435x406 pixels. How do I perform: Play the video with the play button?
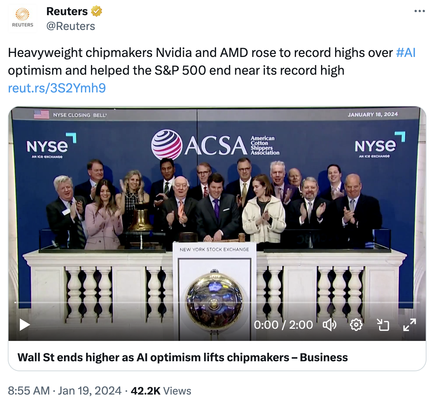click(25, 325)
